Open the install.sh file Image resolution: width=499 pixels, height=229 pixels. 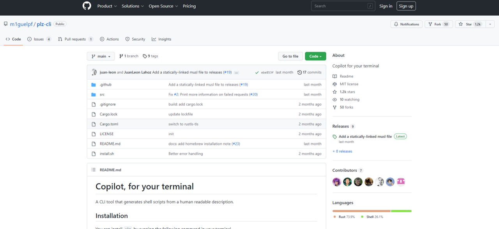[x=107, y=154]
